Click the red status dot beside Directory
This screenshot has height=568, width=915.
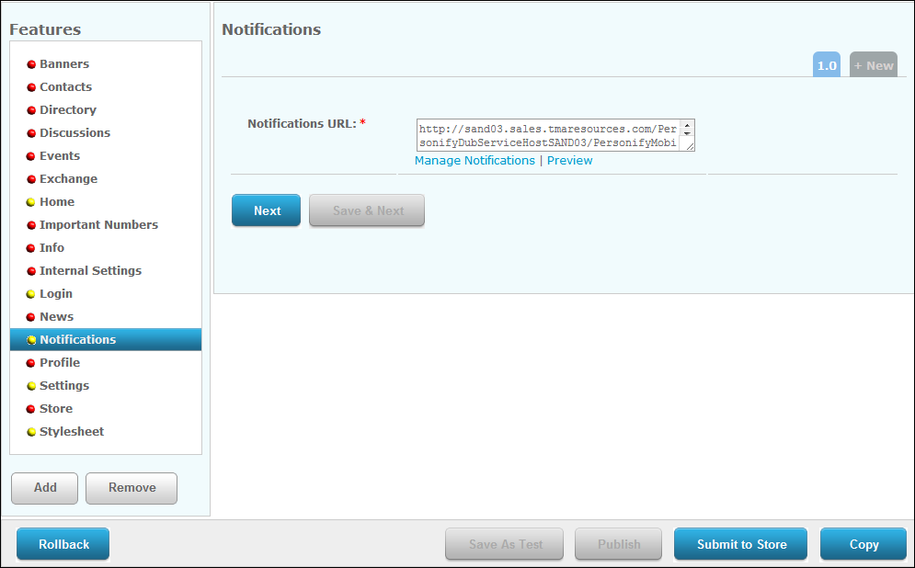tap(31, 110)
